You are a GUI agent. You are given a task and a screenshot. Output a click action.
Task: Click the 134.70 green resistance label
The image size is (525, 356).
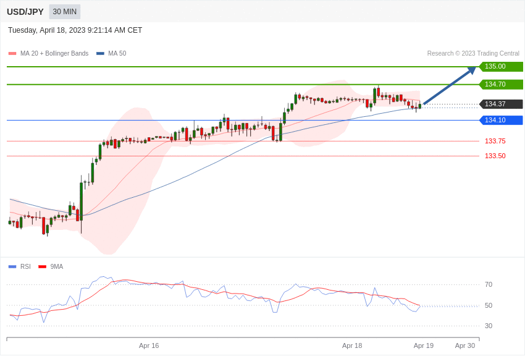coord(501,85)
